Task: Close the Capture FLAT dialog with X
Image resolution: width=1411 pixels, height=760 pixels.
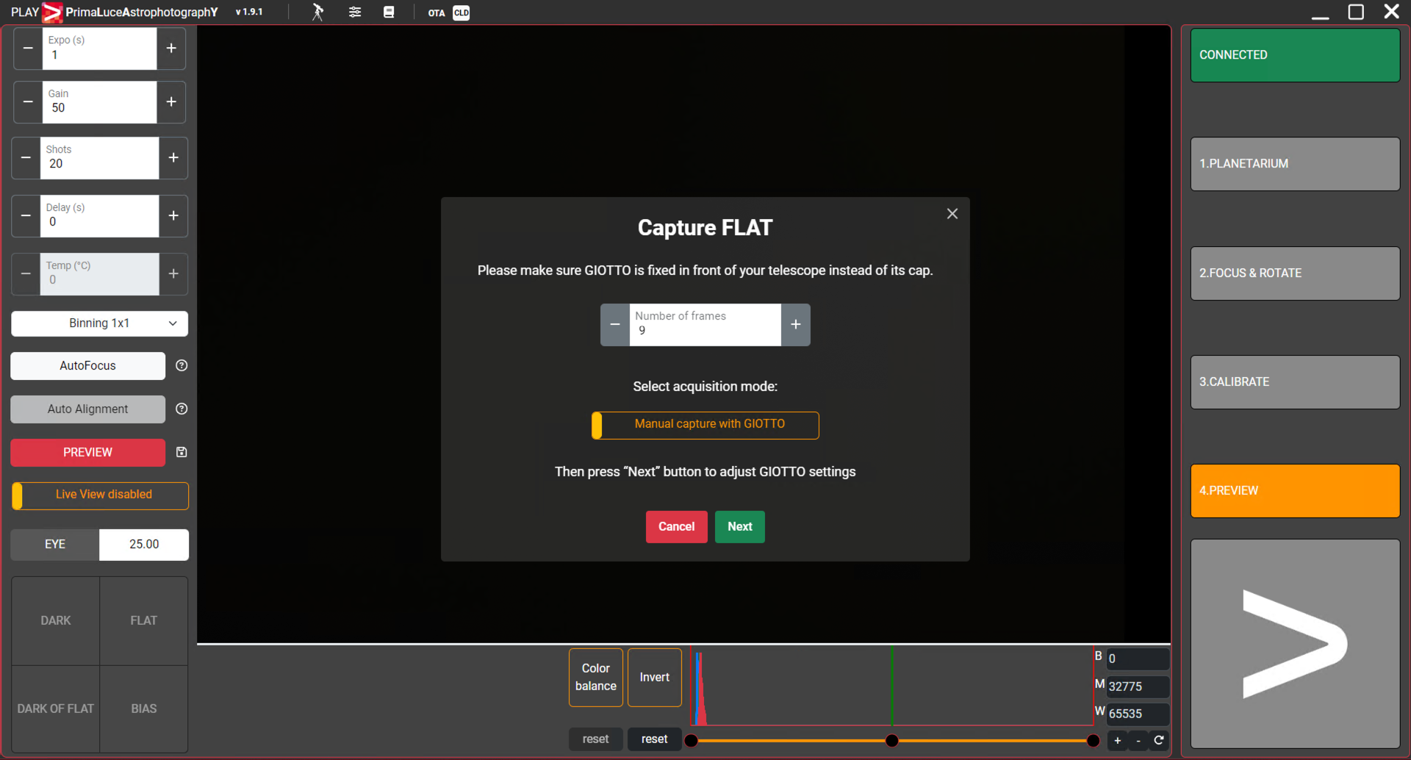Action: [952, 214]
